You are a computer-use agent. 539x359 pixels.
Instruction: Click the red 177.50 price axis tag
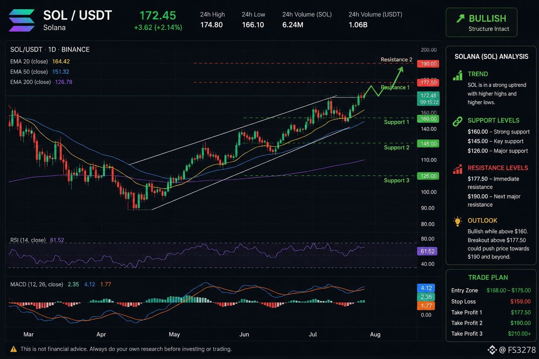(428, 82)
